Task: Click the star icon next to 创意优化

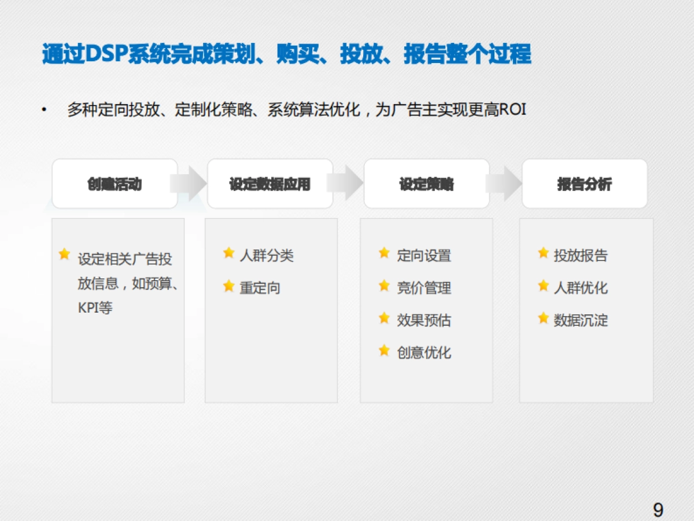Action: pyautogui.click(x=383, y=351)
